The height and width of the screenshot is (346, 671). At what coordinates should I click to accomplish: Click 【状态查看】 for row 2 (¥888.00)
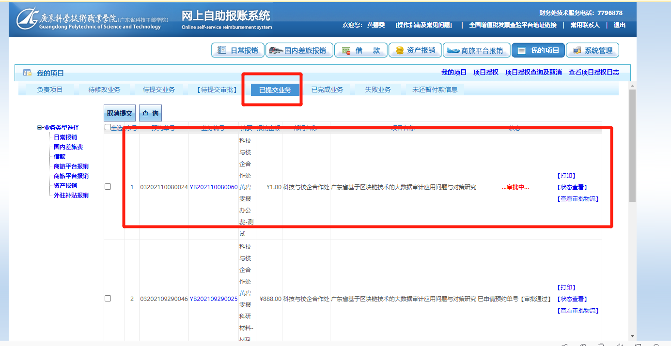(572, 299)
